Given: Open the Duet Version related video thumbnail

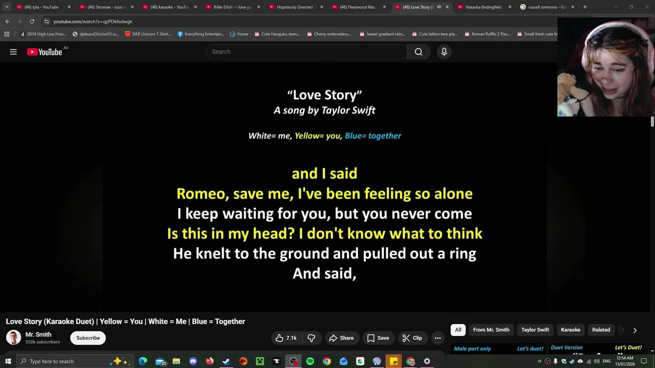Looking at the screenshot, I should point(597,350).
